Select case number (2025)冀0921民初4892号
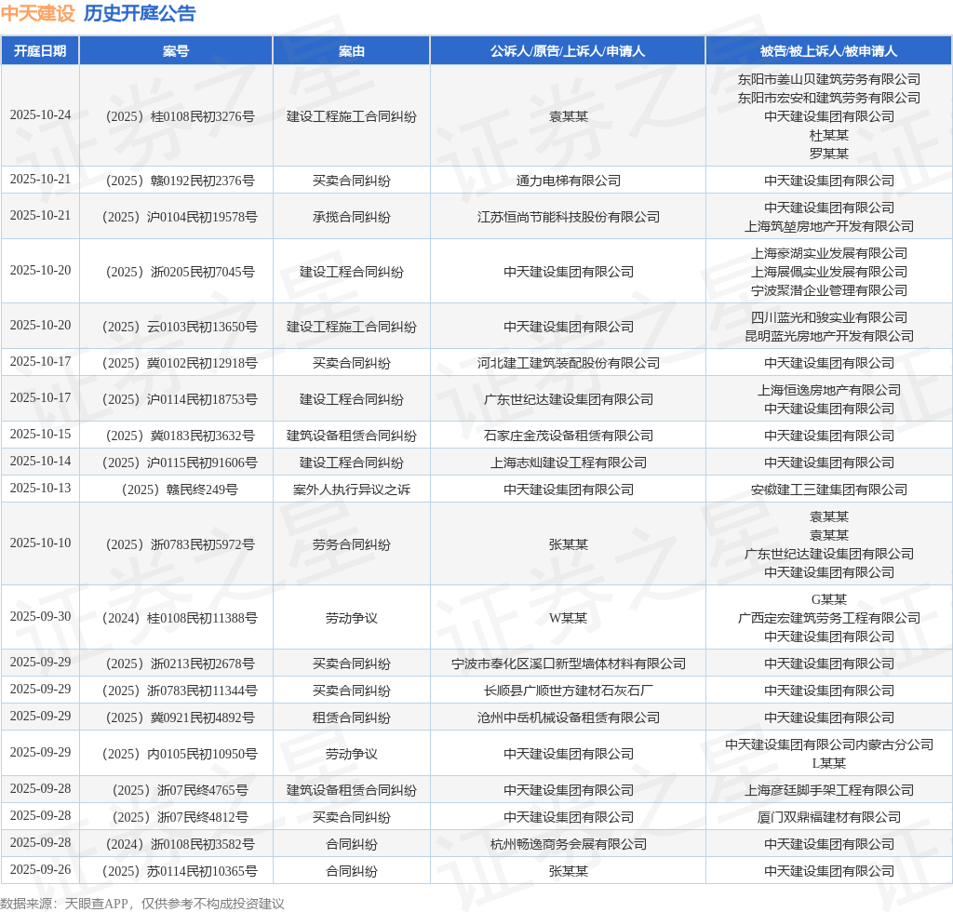 coord(180,718)
